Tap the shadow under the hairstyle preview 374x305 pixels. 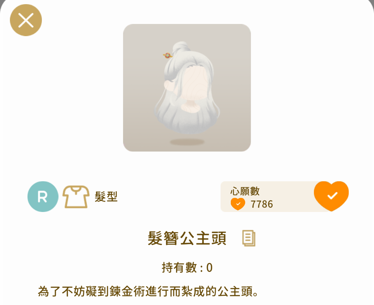187,142
